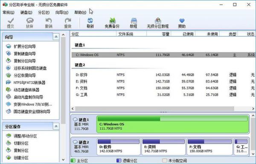Click the left sidebar scroll down arrow
This screenshot has height=164, width=256.
(x=63, y=160)
